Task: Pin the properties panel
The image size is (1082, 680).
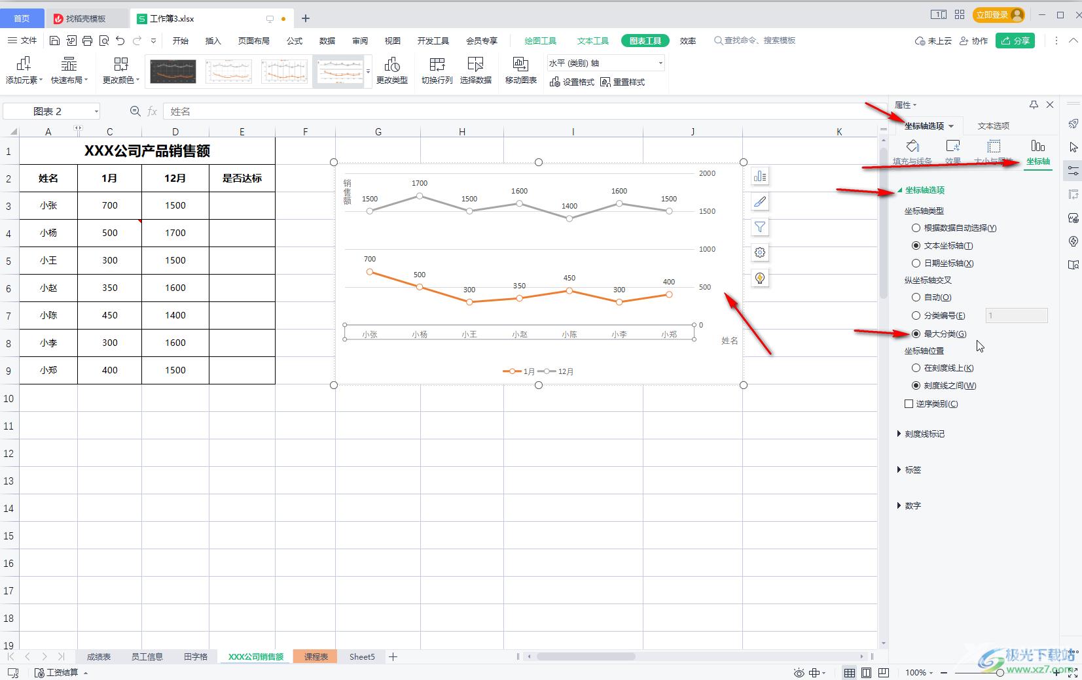Action: (x=1034, y=105)
